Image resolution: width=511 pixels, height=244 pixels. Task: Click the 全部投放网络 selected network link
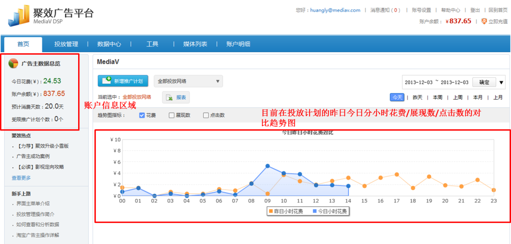pos(137,97)
